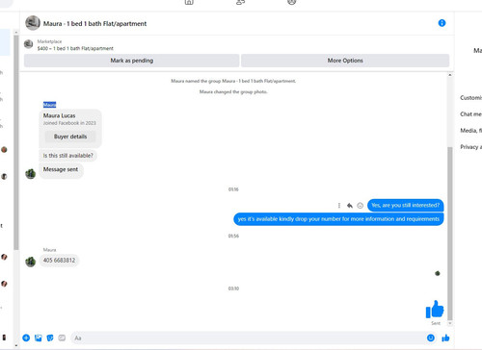Click the conversation header group photo
Screen dimensions: 482x350
[33, 23]
